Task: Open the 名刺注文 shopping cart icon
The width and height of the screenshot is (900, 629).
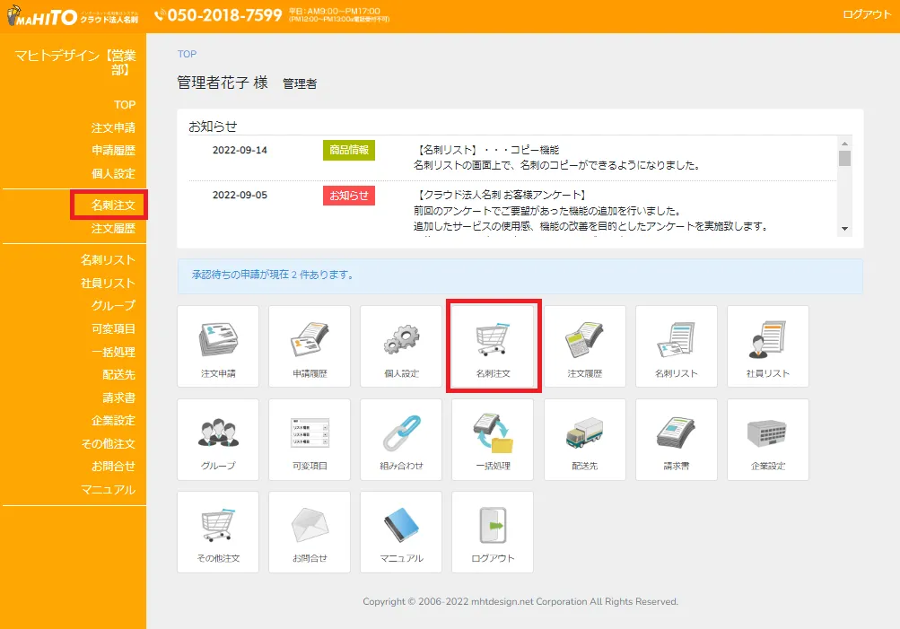Action: (493, 346)
